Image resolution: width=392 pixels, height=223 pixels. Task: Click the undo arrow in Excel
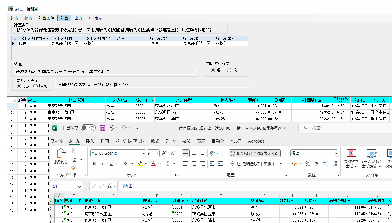(112, 128)
